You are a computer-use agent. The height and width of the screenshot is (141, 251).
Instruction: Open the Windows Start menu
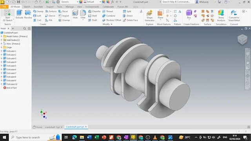coord(4,137)
